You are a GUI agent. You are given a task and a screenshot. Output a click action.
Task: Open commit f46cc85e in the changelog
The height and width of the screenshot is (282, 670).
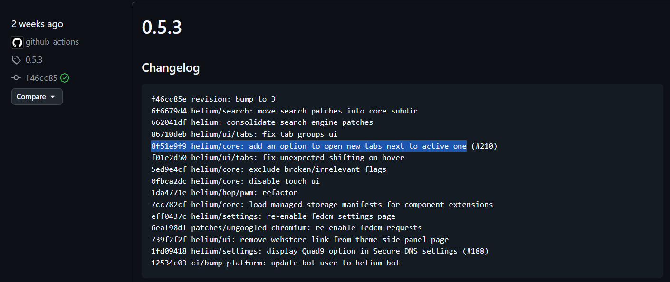pos(169,99)
